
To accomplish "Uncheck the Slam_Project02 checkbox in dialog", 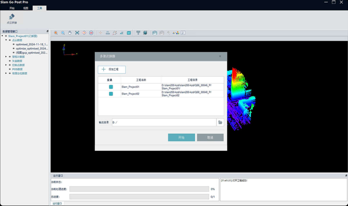I will click(x=111, y=94).
